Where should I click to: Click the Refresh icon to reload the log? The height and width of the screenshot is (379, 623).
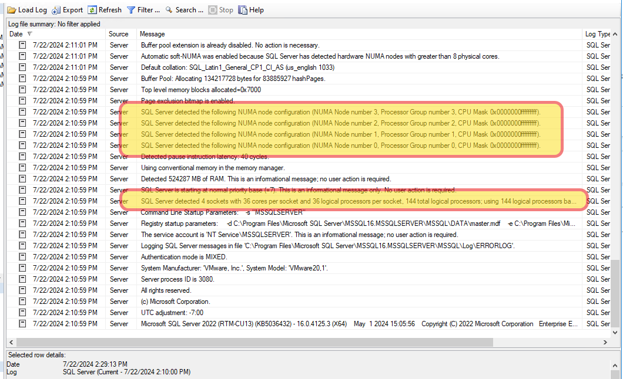92,9
